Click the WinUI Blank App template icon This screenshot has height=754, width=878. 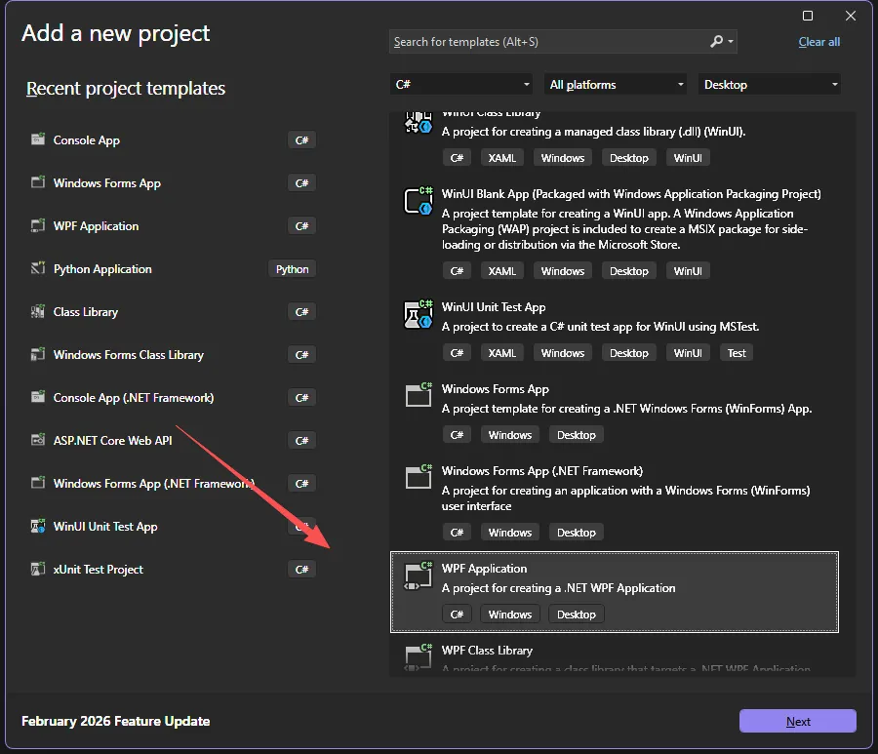[419, 200]
